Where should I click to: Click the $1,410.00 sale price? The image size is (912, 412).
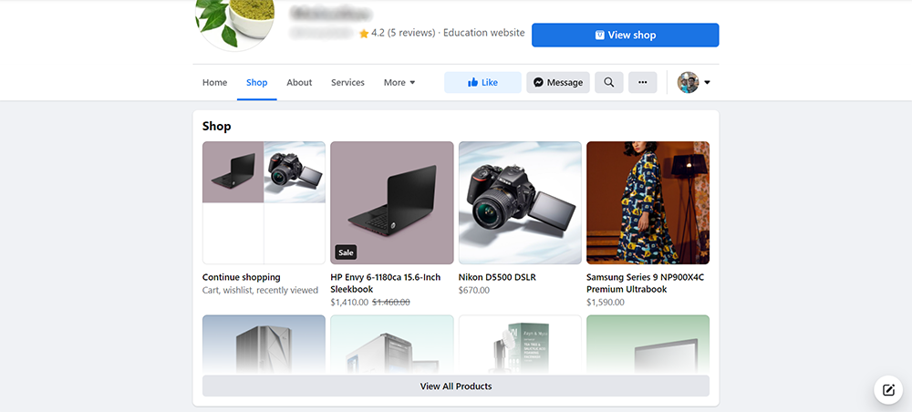coord(349,303)
